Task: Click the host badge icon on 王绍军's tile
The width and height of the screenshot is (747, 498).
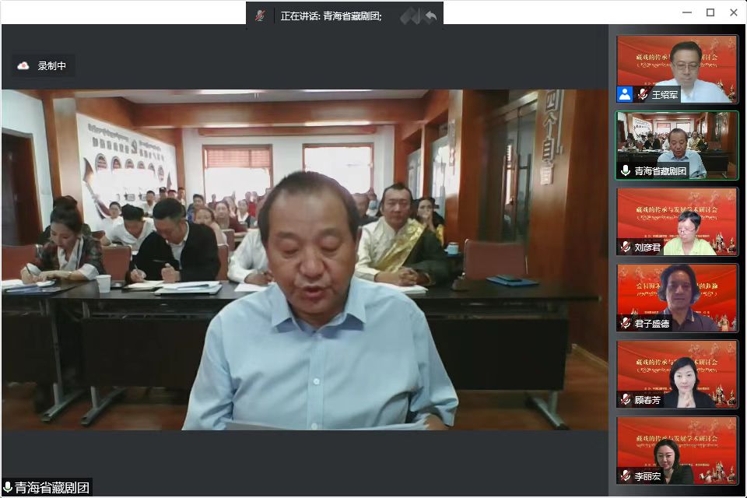Action: coord(625,94)
